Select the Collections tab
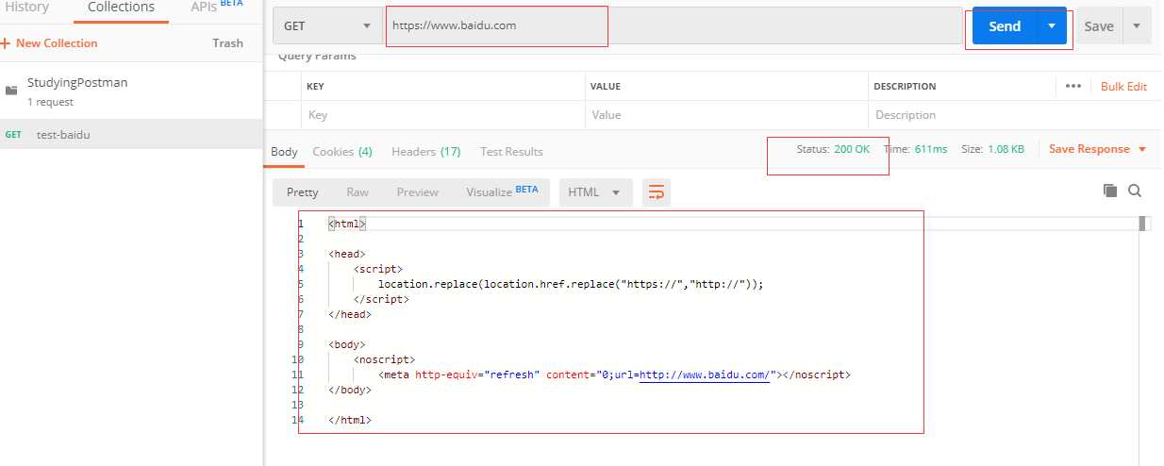The height and width of the screenshot is (466, 1164). coord(121,8)
